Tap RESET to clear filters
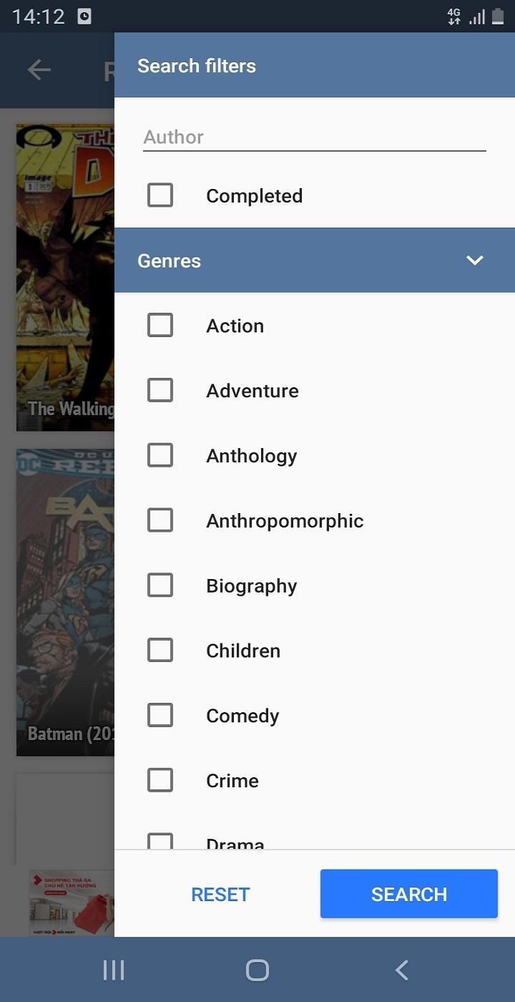 (x=220, y=894)
